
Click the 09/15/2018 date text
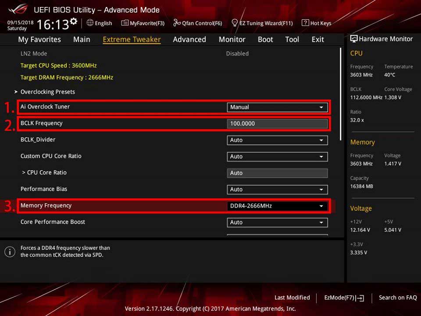pos(21,22)
